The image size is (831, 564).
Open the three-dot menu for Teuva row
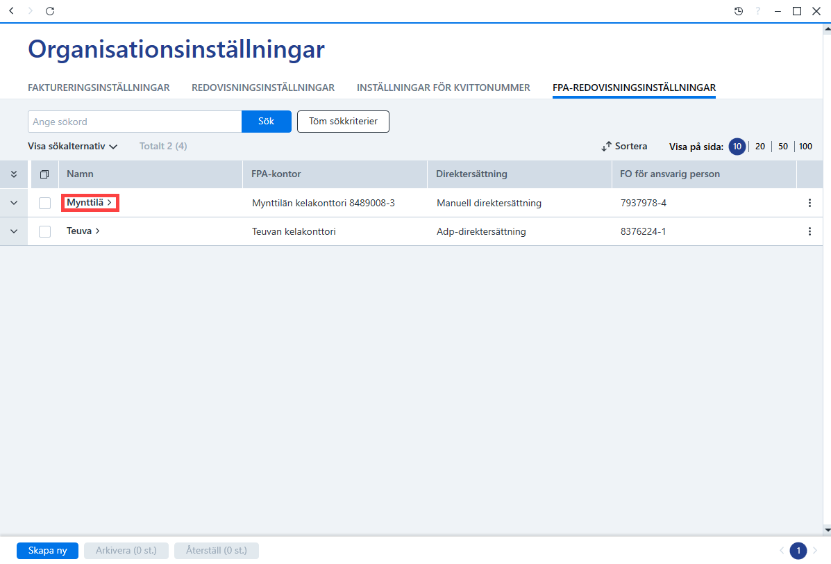point(809,232)
